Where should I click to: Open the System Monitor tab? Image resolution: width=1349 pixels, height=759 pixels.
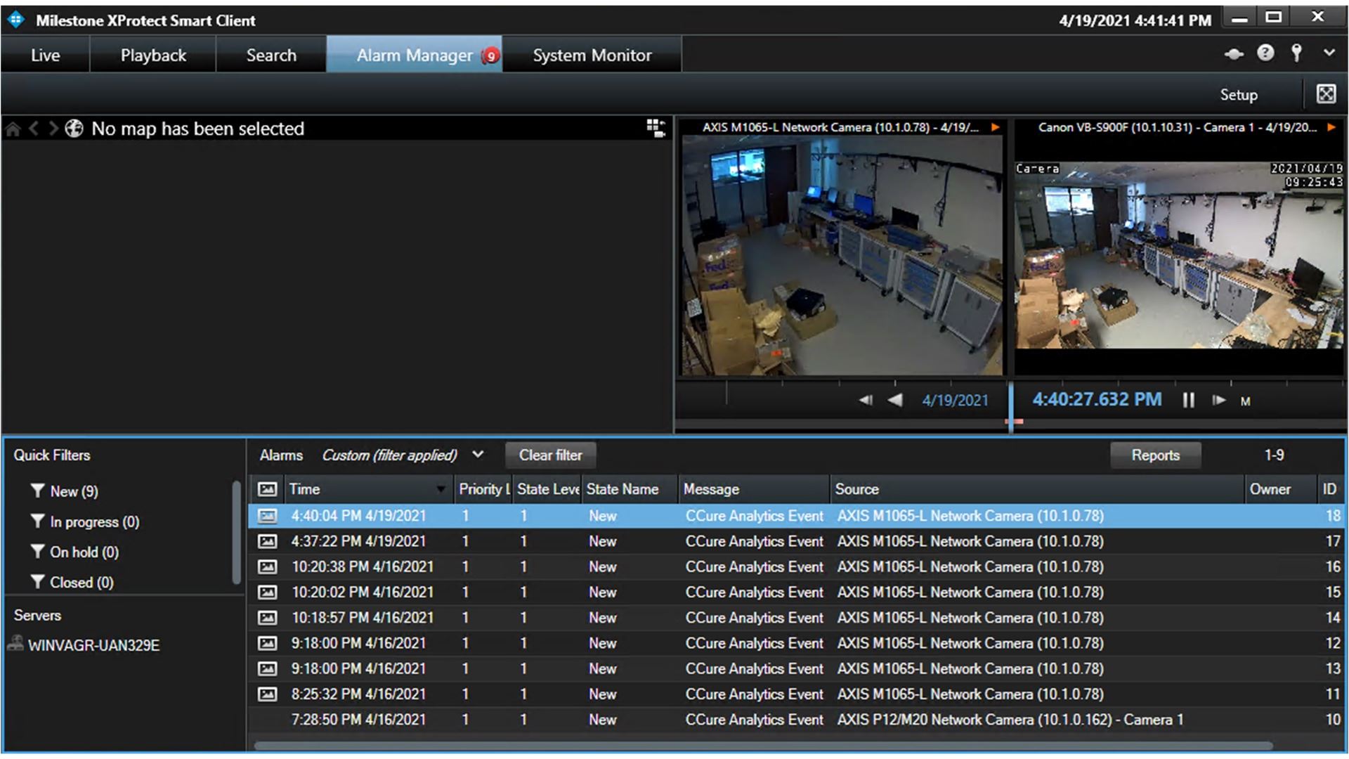tap(592, 55)
